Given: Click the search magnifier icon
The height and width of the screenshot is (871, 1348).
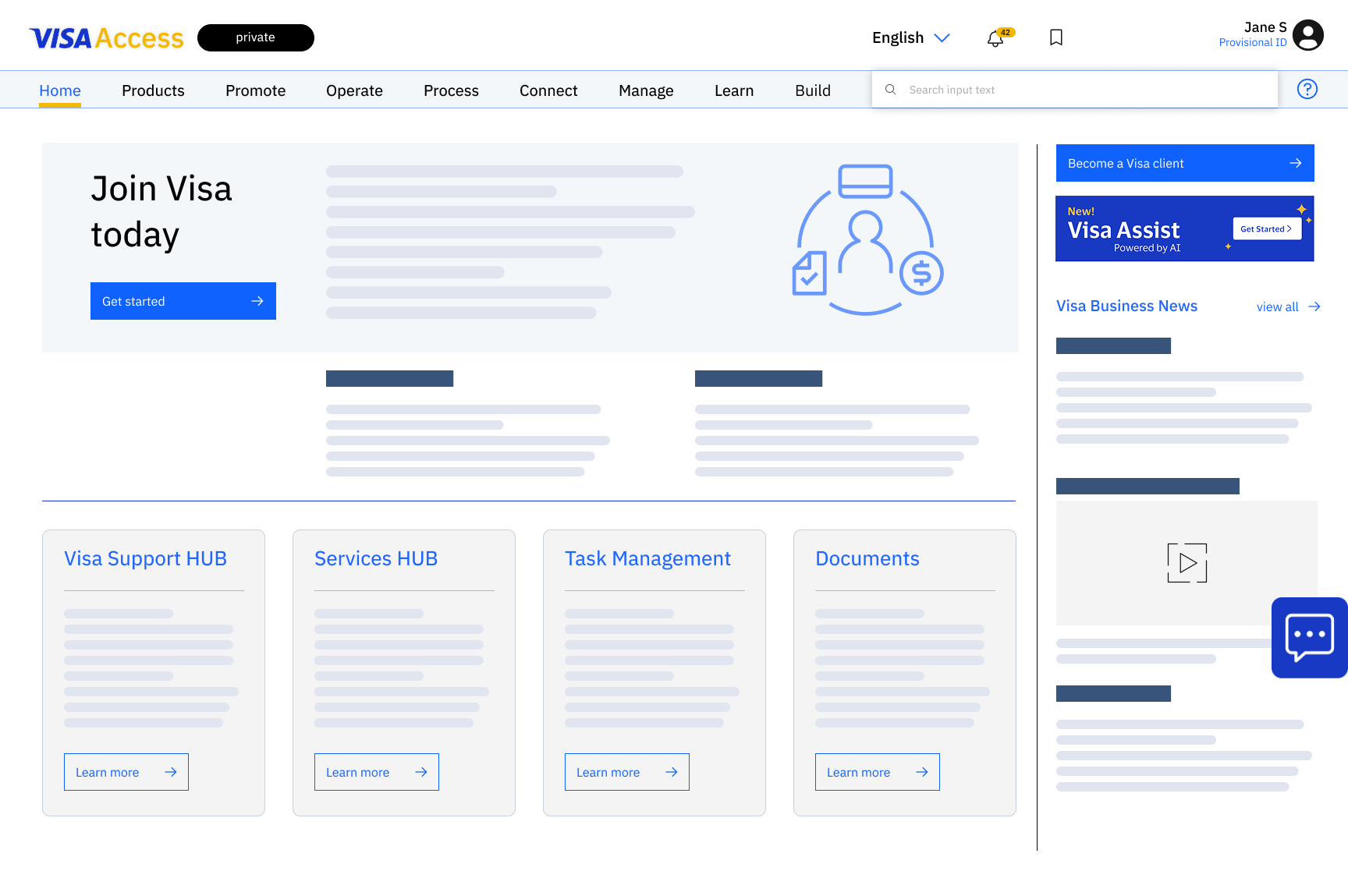Looking at the screenshot, I should (x=890, y=90).
